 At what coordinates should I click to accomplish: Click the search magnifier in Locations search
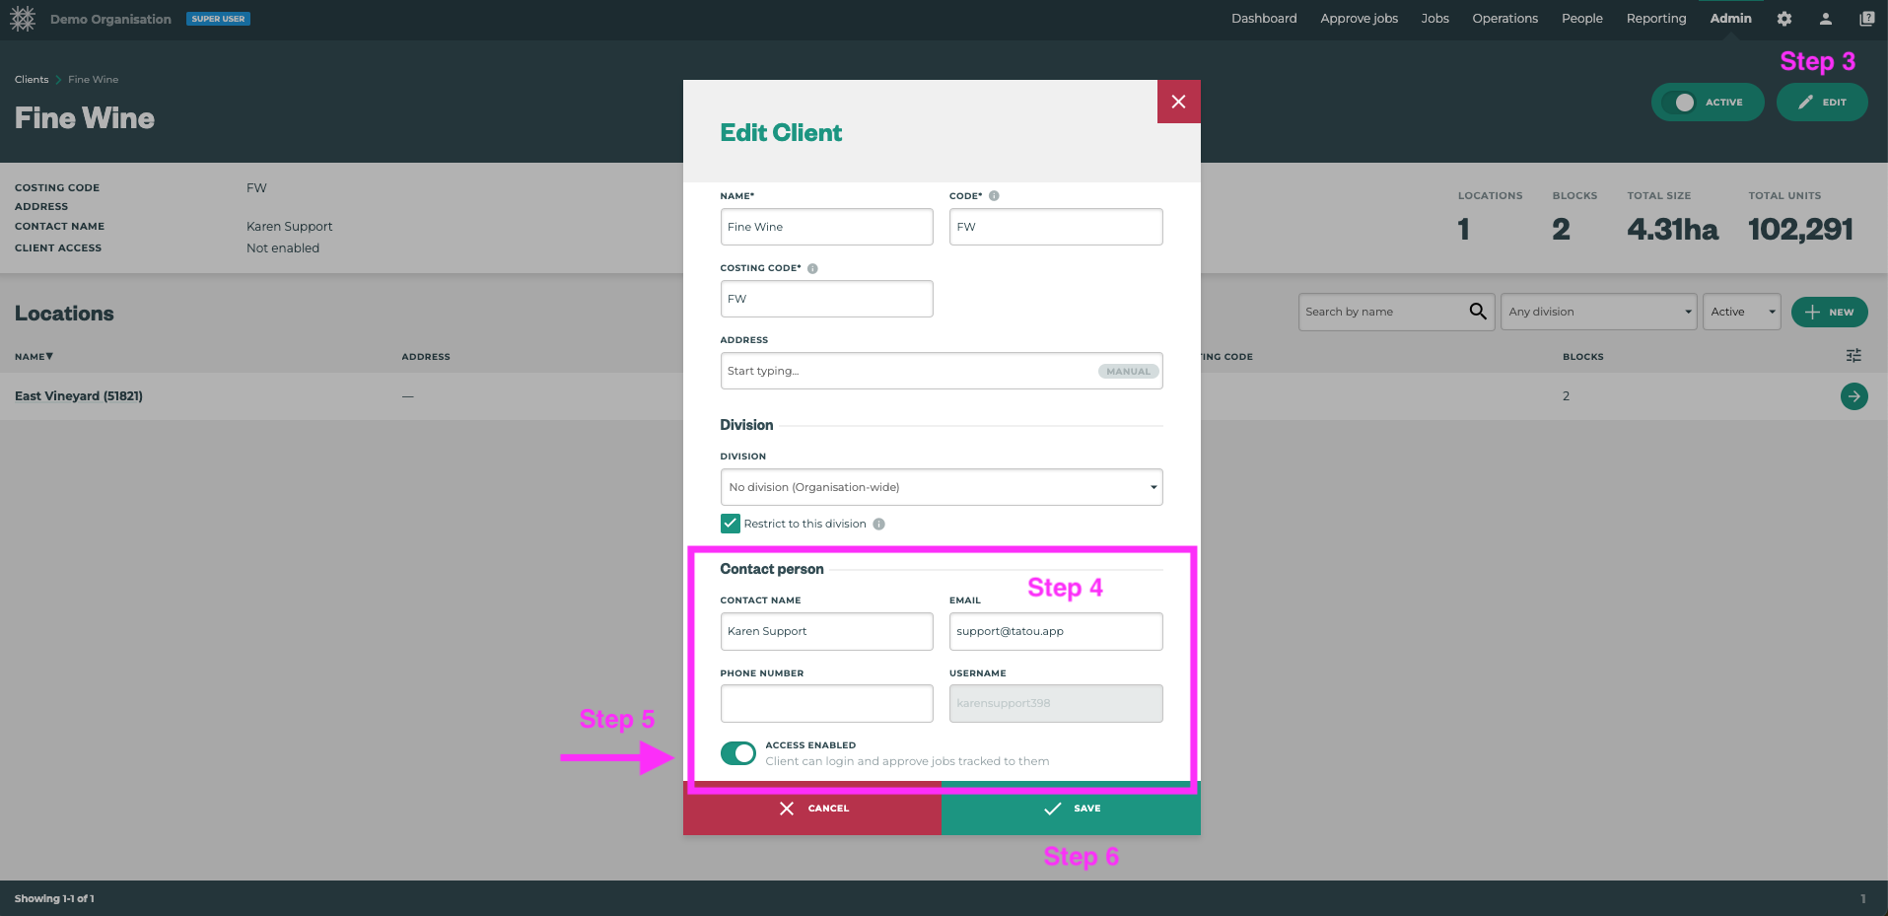point(1477,311)
